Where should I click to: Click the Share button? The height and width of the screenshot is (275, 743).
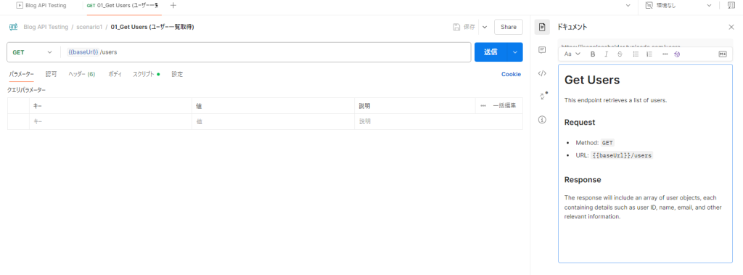[x=509, y=27]
